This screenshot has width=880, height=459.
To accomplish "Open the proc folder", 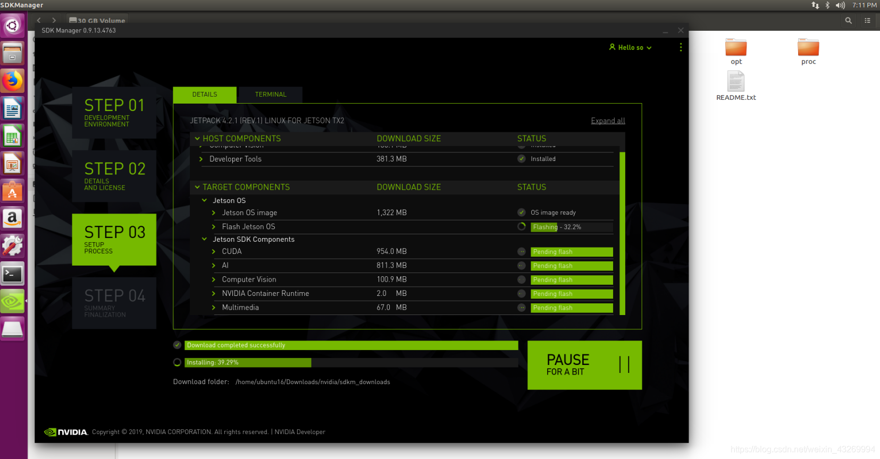I will pyautogui.click(x=808, y=52).
